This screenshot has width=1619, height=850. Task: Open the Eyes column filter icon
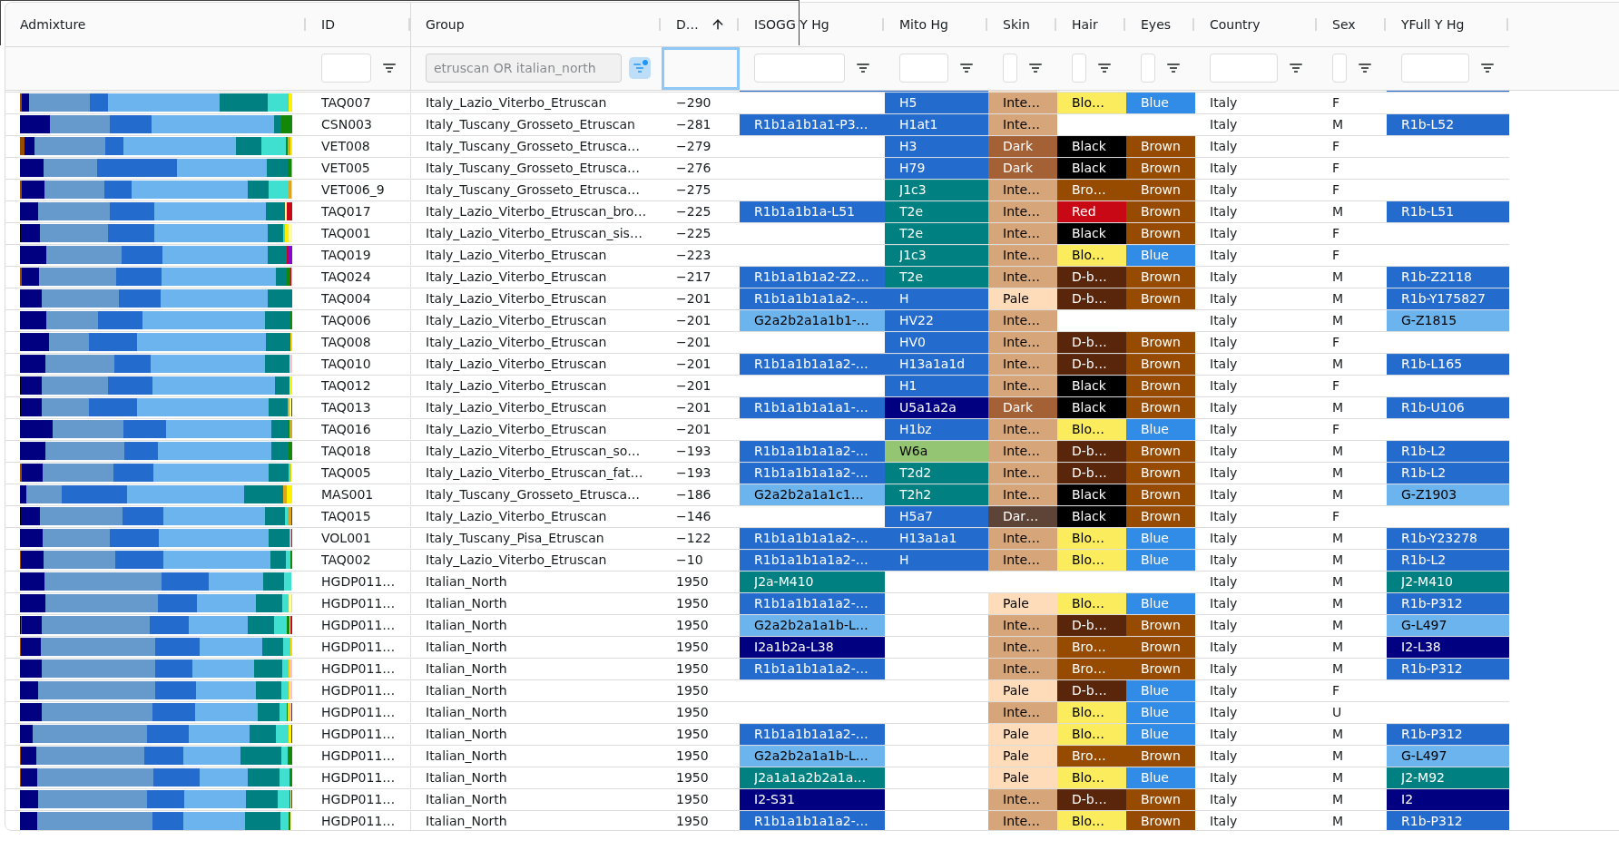coord(1173,68)
